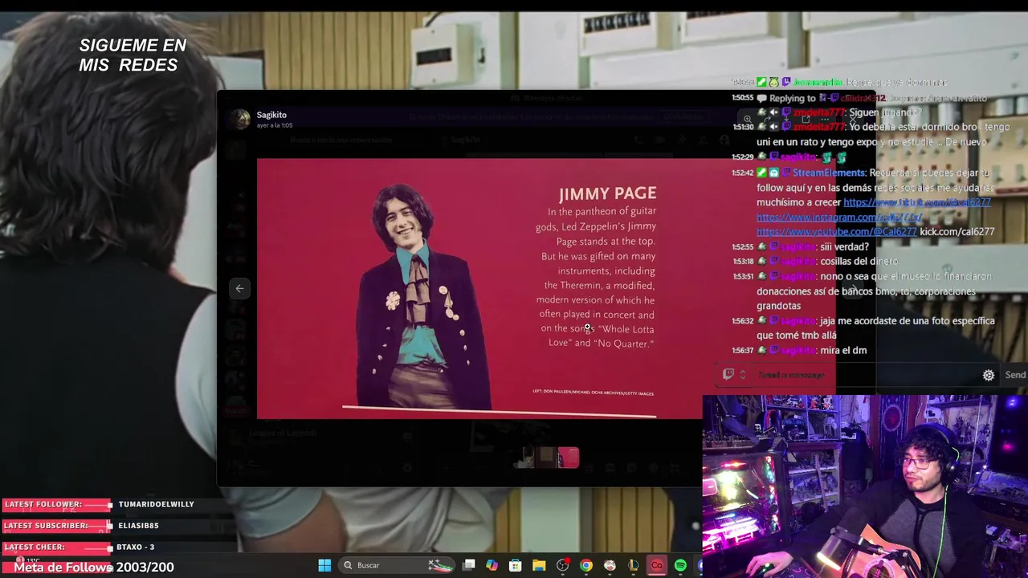Click the zoom magnifier icon in viewer toolbar
Screen dimensions: 1028x578
[748, 119]
